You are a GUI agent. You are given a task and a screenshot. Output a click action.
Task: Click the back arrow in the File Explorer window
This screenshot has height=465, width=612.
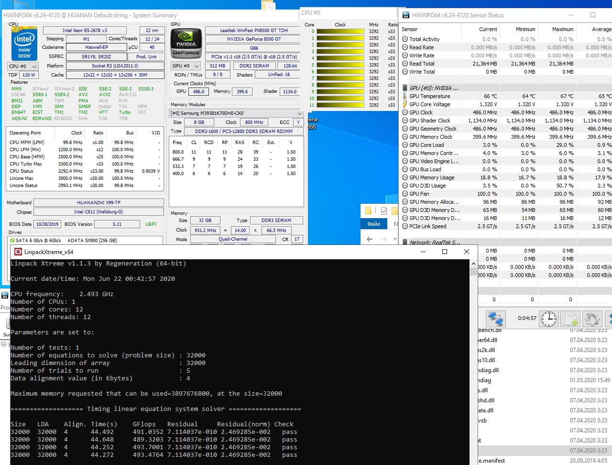[370, 239]
